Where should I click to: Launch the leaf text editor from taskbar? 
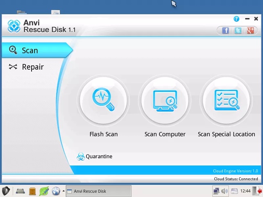tap(44, 191)
